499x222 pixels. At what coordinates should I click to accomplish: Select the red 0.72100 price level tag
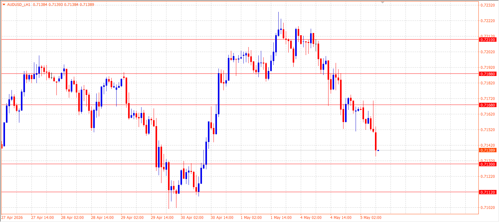click(x=487, y=40)
